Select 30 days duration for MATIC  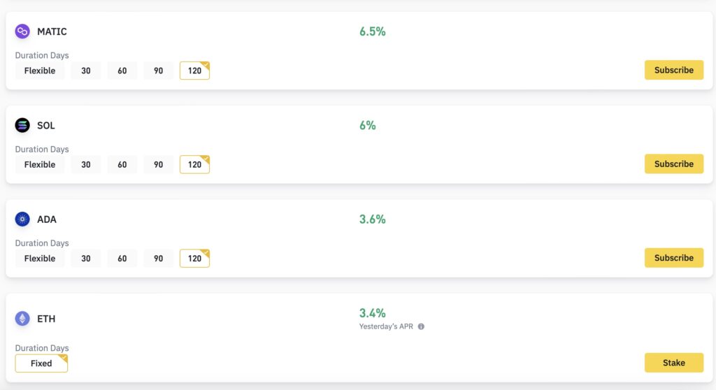pos(86,71)
